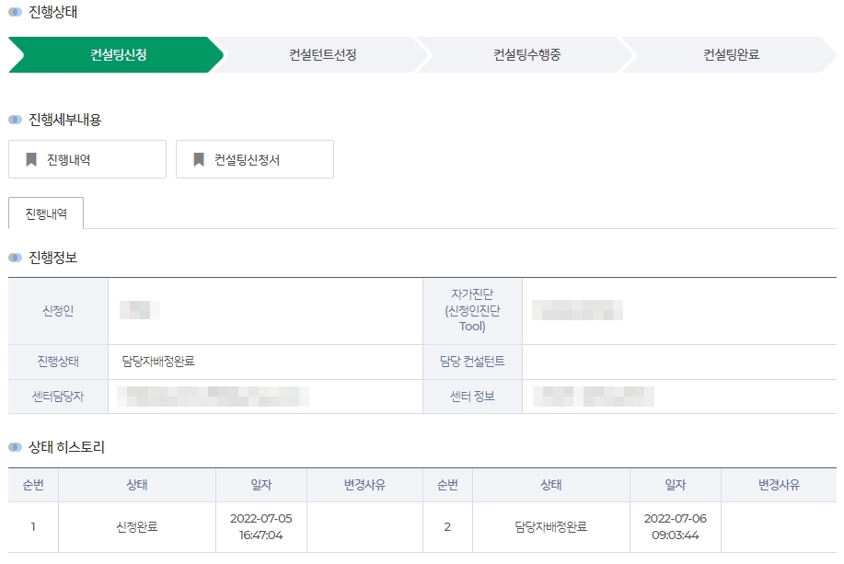Select the 컨설팅신청 progress step
The image size is (844, 564).
pyautogui.click(x=116, y=54)
